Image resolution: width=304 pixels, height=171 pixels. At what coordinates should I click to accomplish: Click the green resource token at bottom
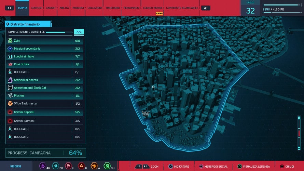[107, 166]
